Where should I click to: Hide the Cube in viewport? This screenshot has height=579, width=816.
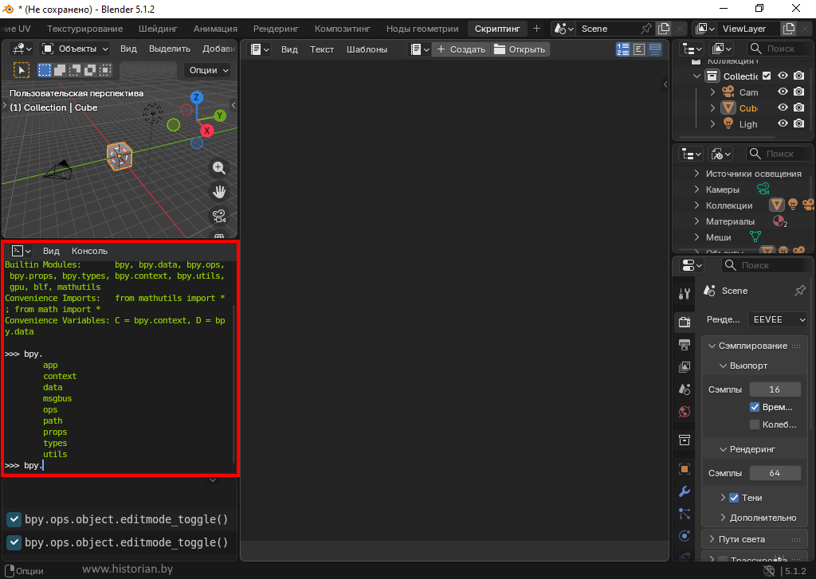click(783, 108)
